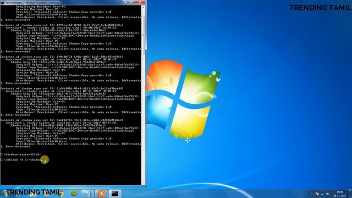Image resolution: width=352 pixels, height=198 pixels.
Task: Open the file explorer taskbar button
Action: click(x=87, y=193)
